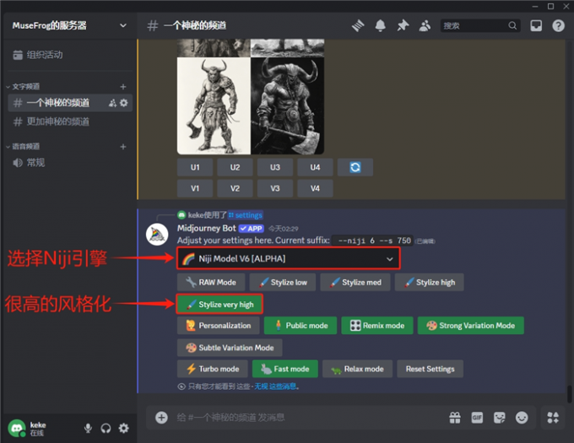Toggle the member list icon

425,25
